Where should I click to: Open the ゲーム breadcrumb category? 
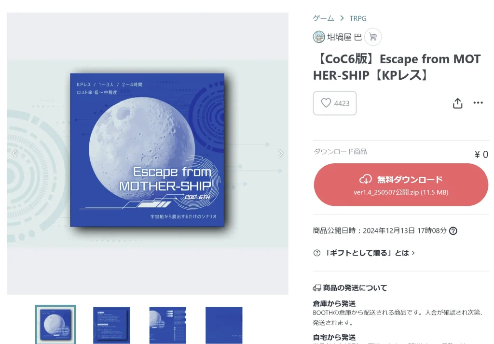(323, 18)
